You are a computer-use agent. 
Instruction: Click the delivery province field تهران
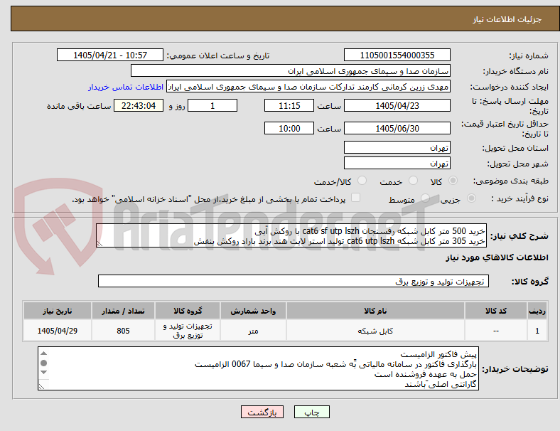point(397,147)
